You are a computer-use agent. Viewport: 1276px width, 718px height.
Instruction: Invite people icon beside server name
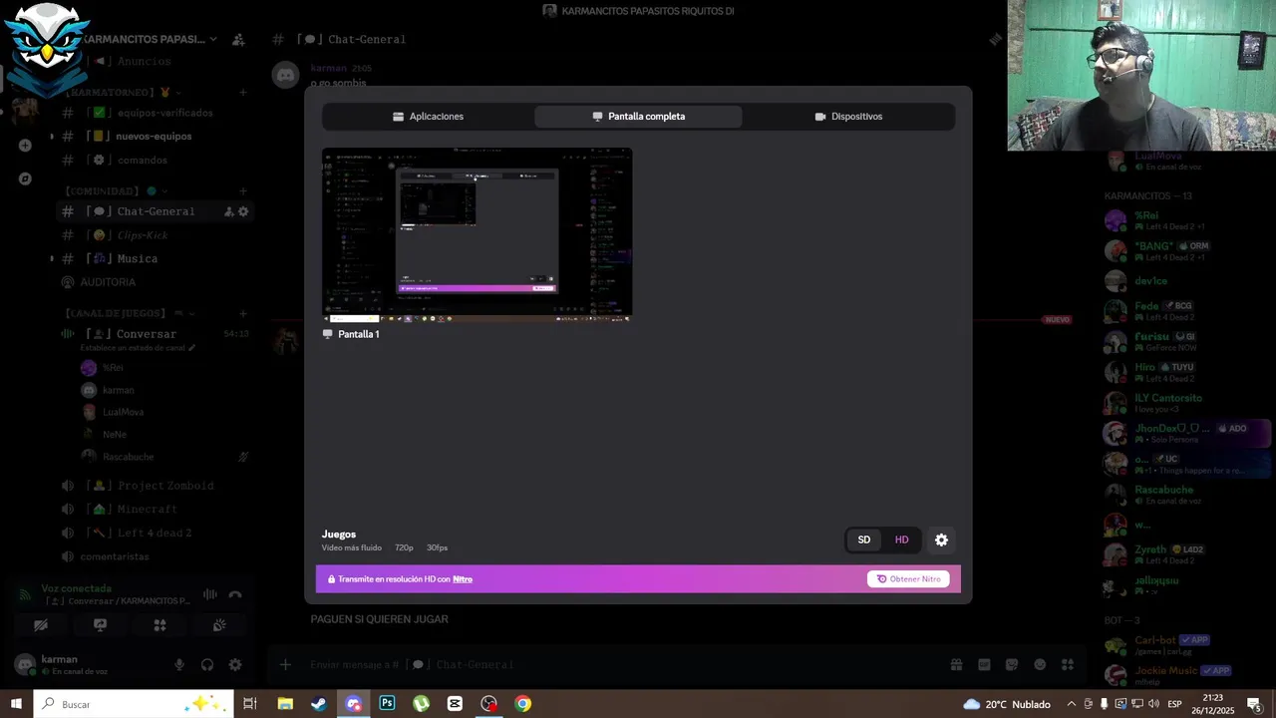coord(238,39)
